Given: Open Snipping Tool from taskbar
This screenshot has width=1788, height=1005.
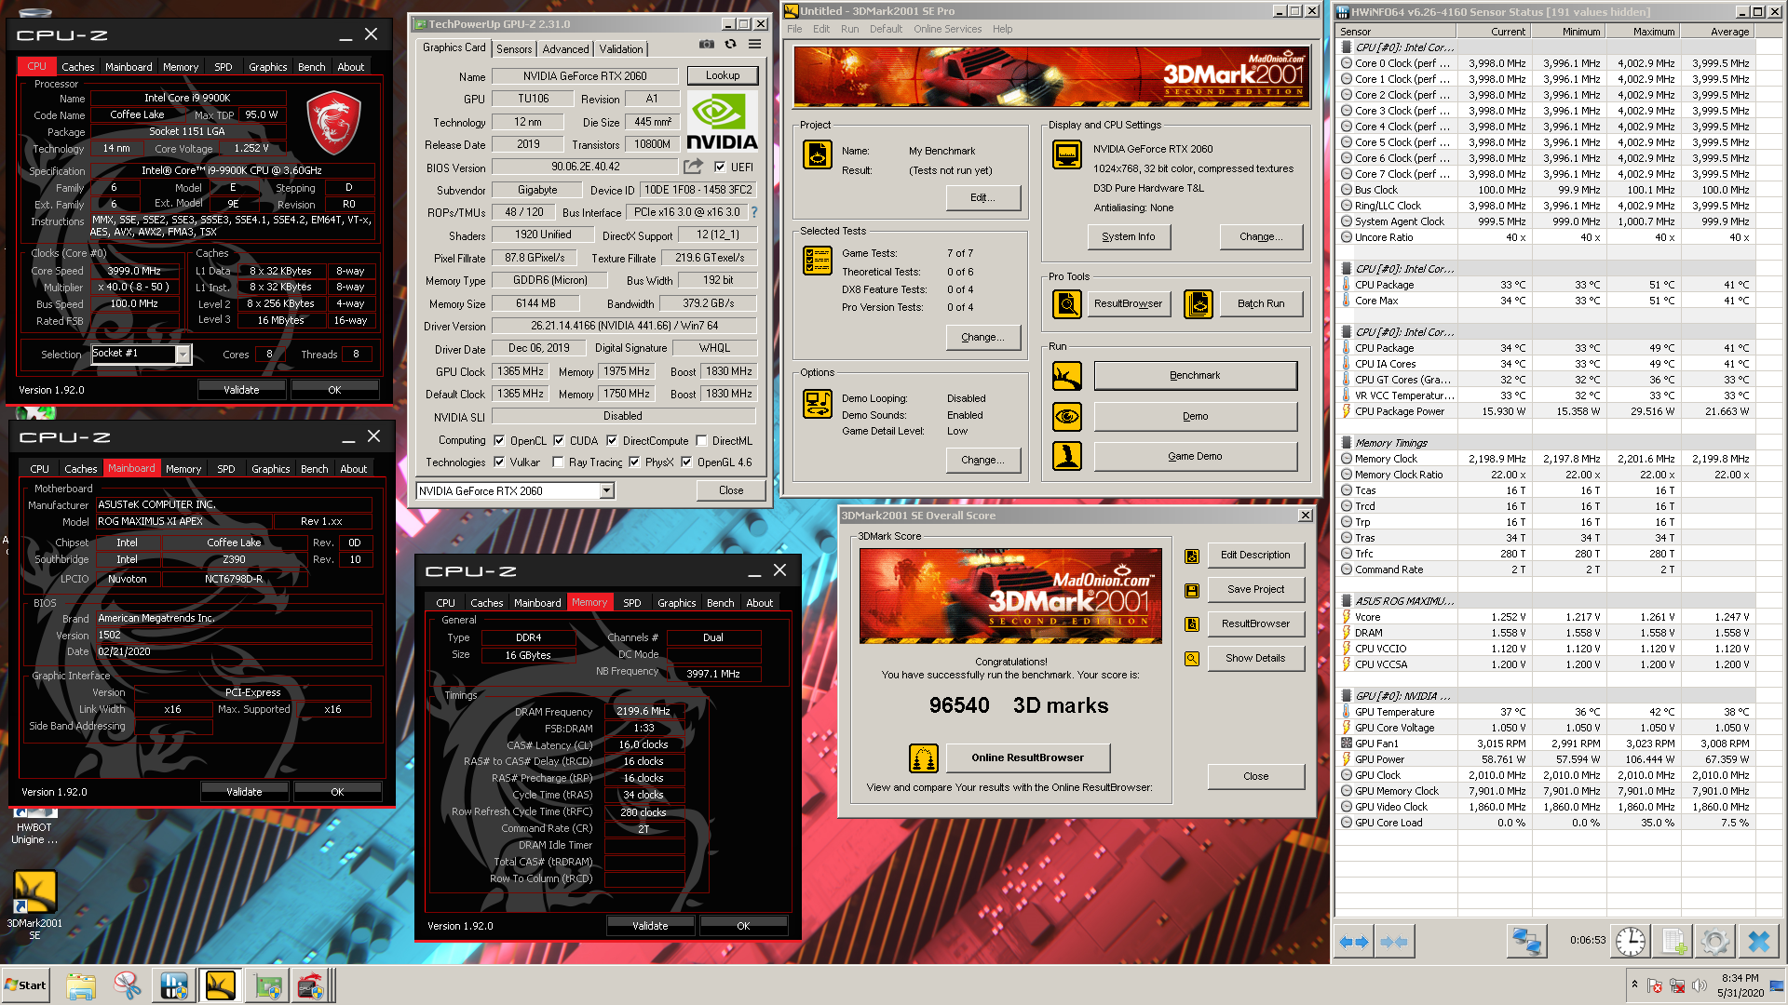Looking at the screenshot, I should point(127,985).
